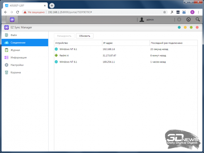Bookmark the page with star icon

click(165, 12)
